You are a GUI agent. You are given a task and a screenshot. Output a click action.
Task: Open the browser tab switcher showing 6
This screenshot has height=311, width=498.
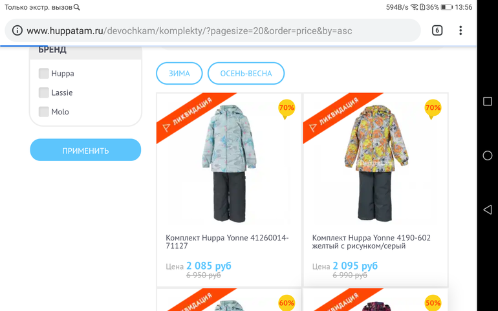(x=437, y=30)
